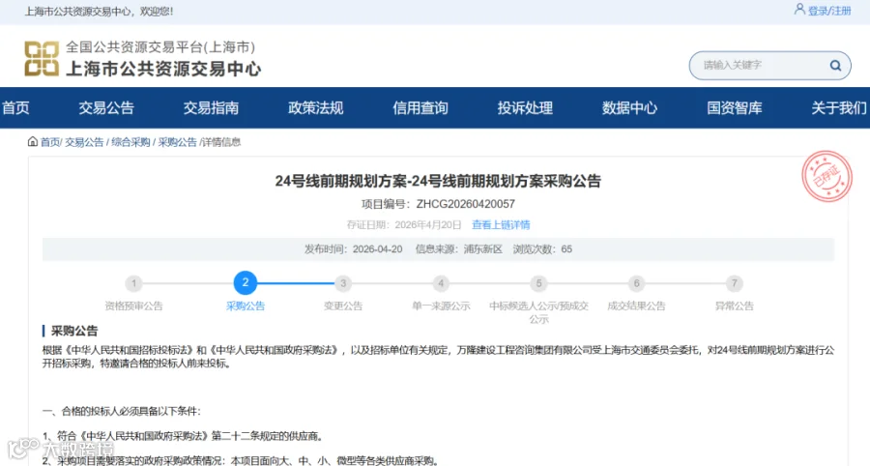The image size is (870, 466).
Task: Click the home icon in breadcrumb
Action: pyautogui.click(x=33, y=142)
